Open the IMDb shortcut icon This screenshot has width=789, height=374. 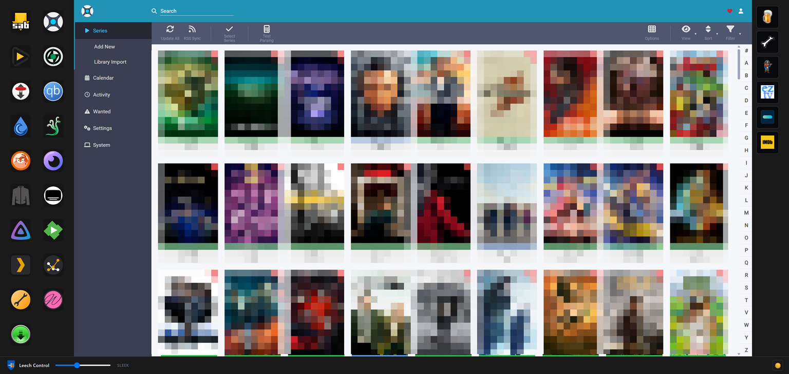[x=767, y=142]
